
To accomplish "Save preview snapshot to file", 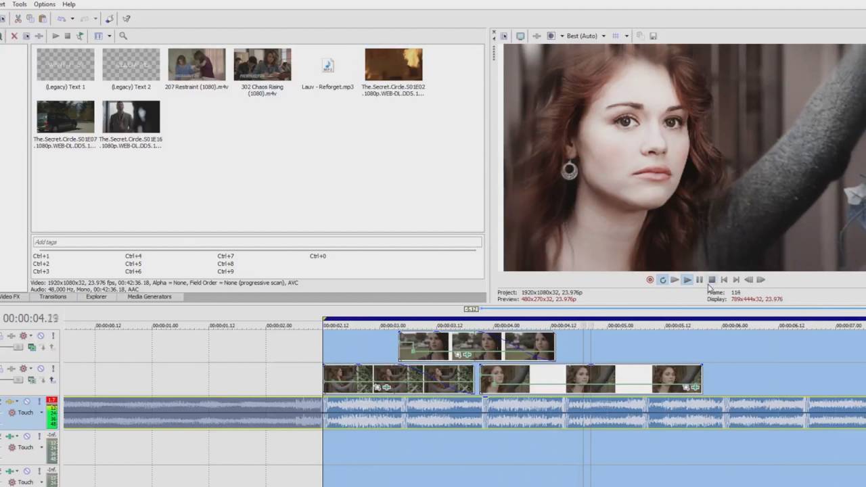I will [653, 36].
